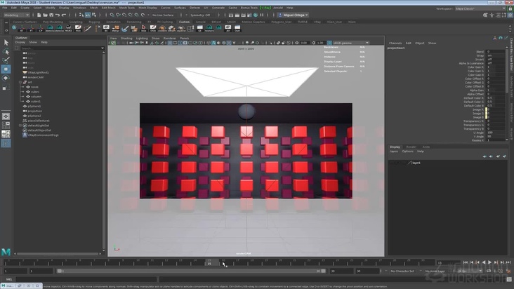Click the Outliner search field

[60, 48]
